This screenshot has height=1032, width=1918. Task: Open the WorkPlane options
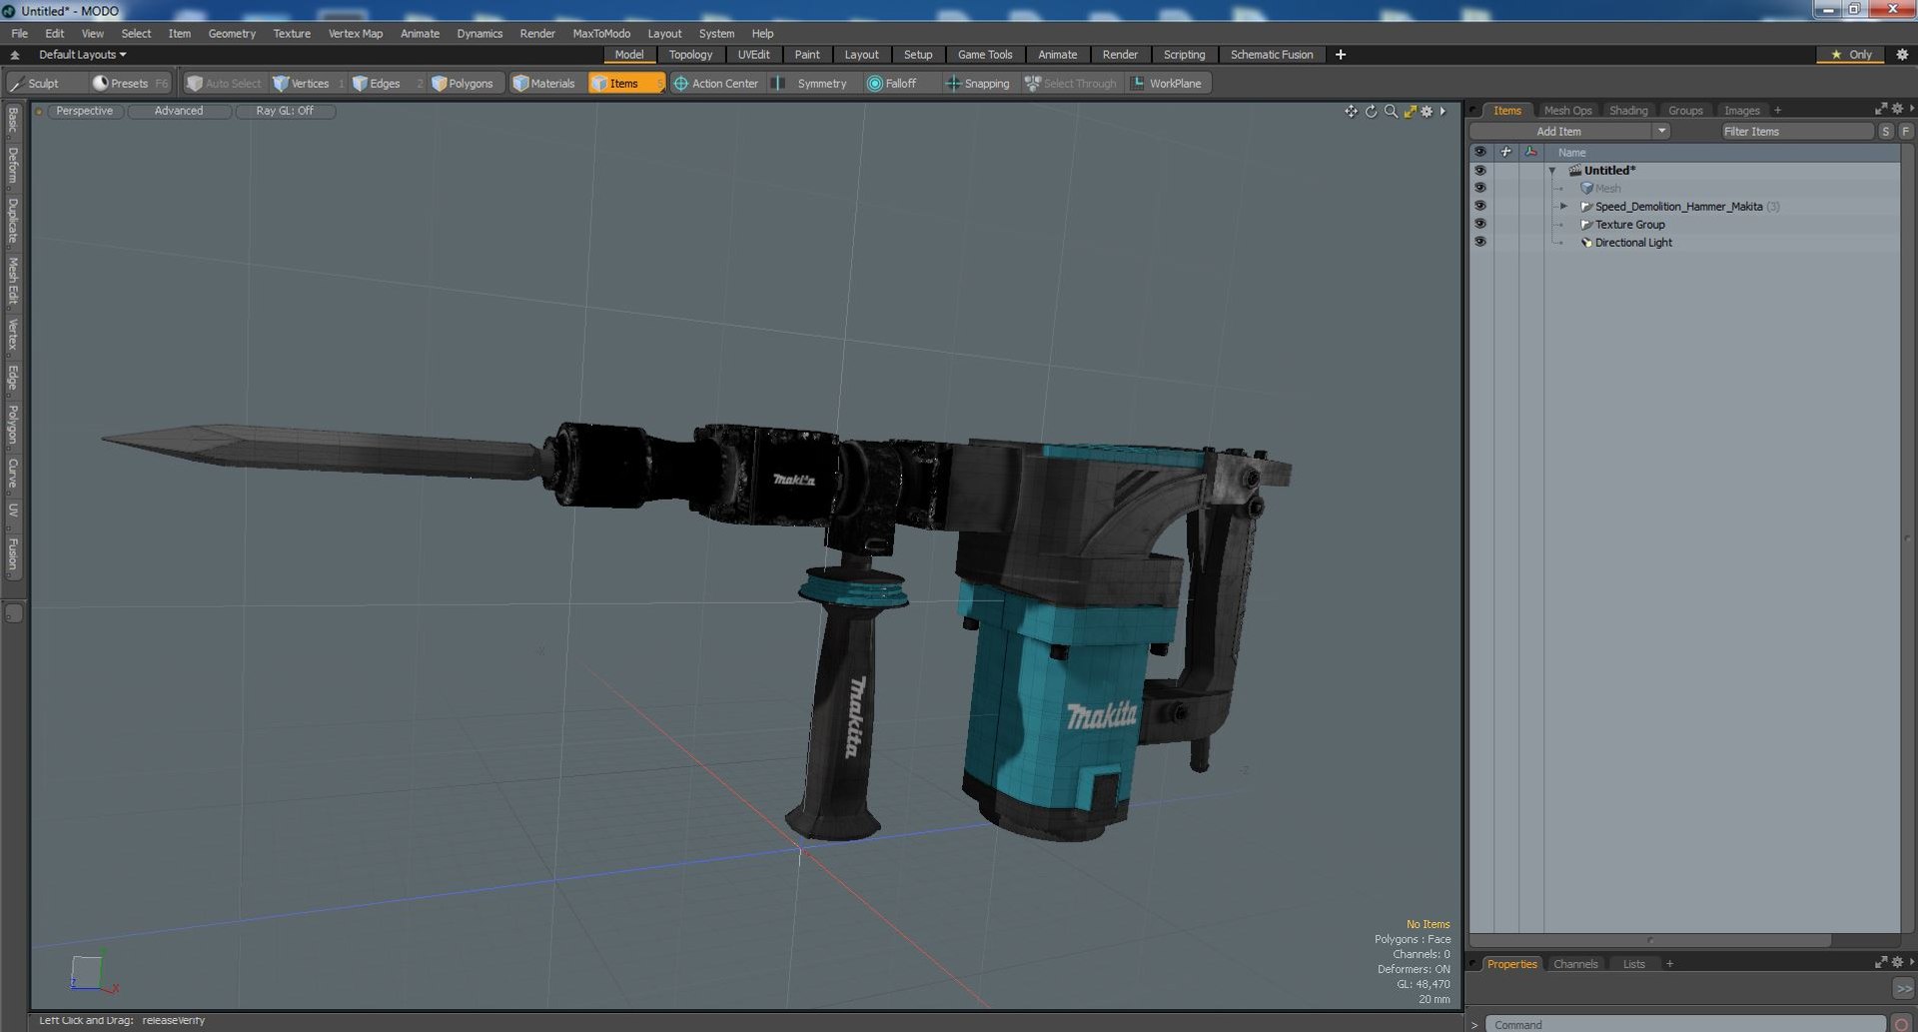(1167, 83)
